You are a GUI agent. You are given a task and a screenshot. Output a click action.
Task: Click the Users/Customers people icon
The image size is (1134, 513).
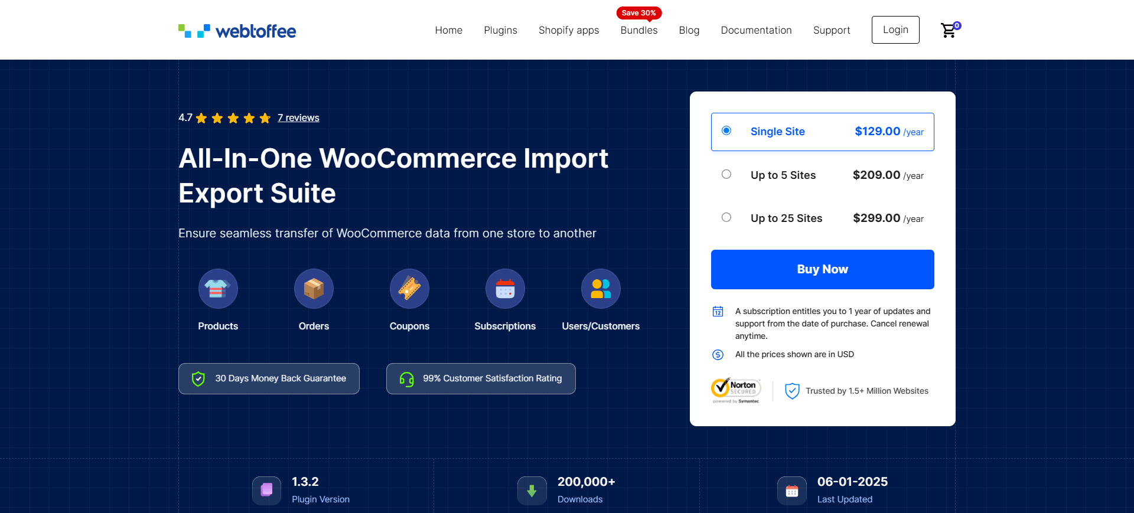tap(601, 289)
